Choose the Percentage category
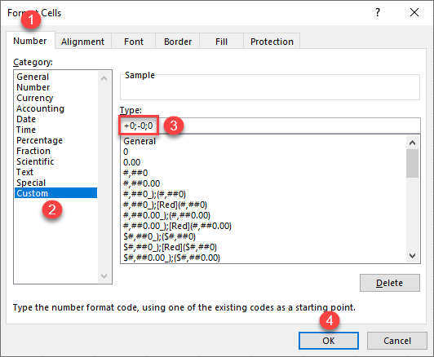The height and width of the screenshot is (357, 434). pyautogui.click(x=40, y=140)
